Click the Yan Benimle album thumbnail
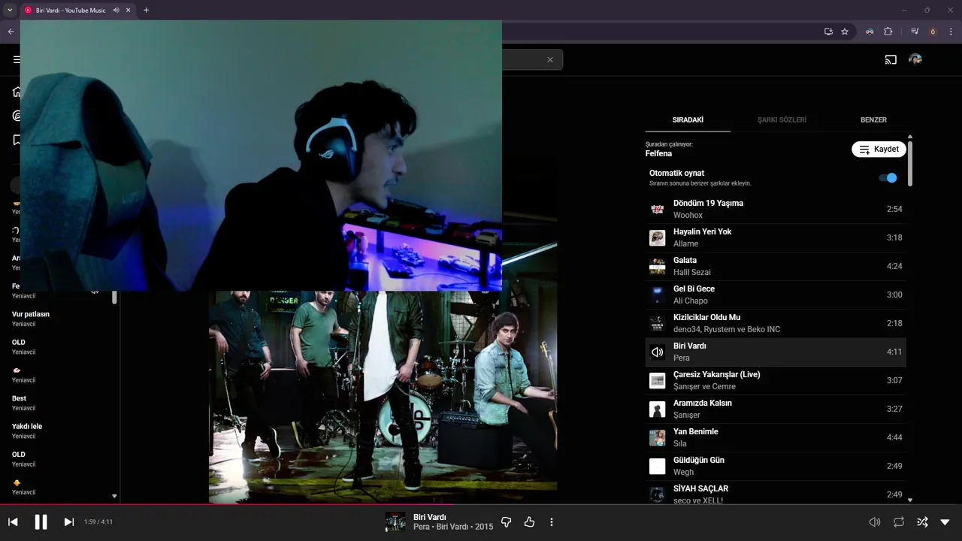The width and height of the screenshot is (962, 541). pyautogui.click(x=658, y=437)
